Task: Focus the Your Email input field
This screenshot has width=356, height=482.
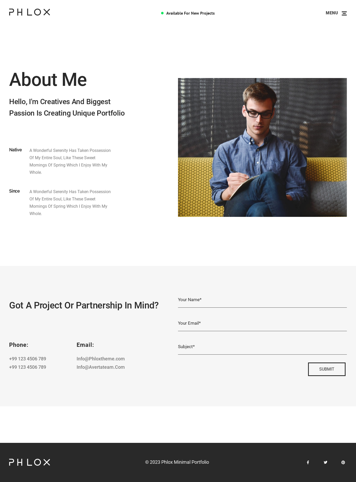Action: point(262,324)
